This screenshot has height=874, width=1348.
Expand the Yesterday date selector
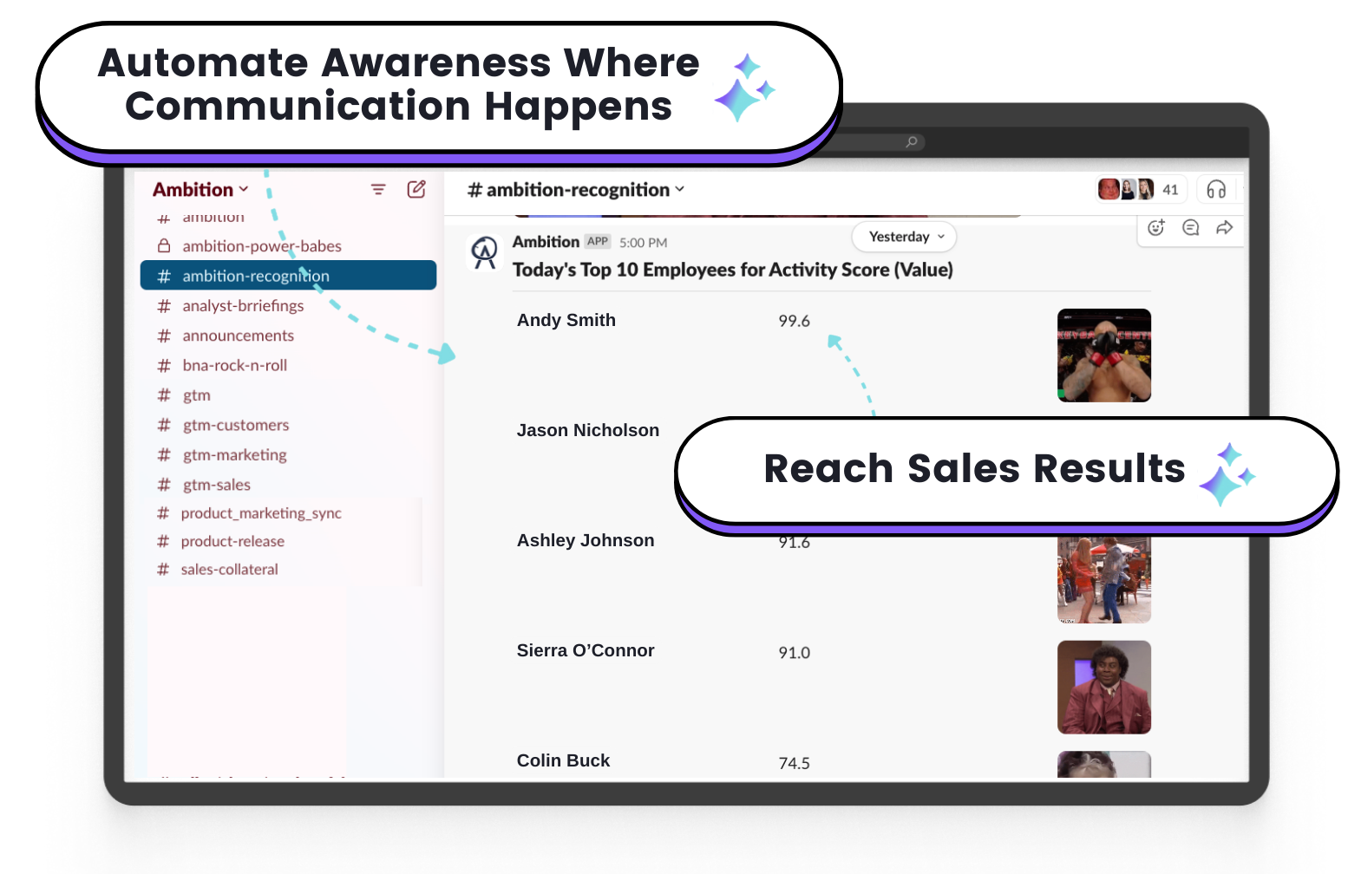[x=903, y=236]
